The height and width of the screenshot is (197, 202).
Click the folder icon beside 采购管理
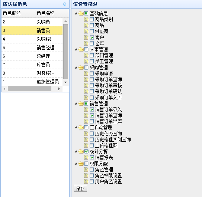[81, 68]
